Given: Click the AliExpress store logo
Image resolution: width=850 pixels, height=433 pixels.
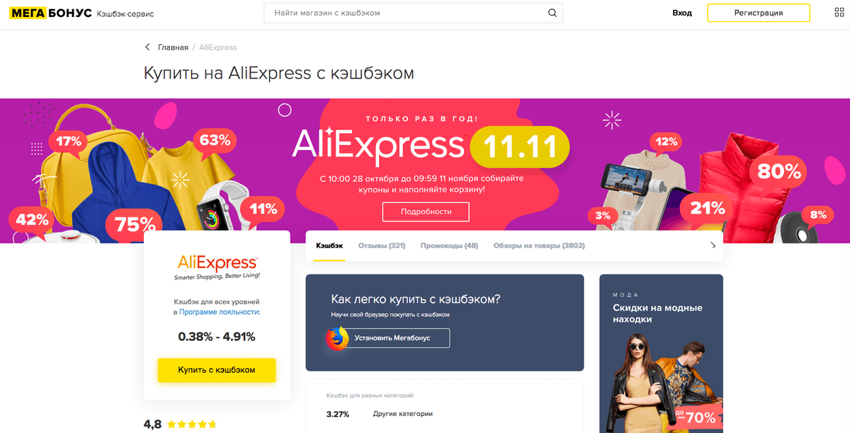Looking at the screenshot, I should [x=217, y=267].
